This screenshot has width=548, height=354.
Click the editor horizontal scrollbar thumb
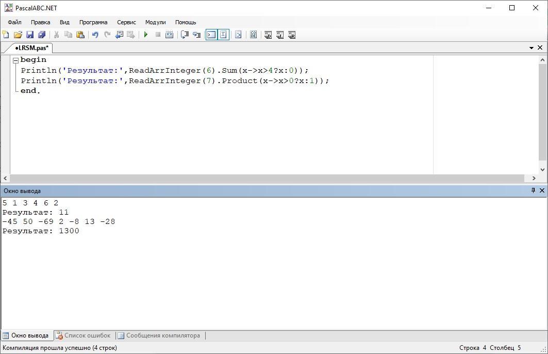point(267,178)
